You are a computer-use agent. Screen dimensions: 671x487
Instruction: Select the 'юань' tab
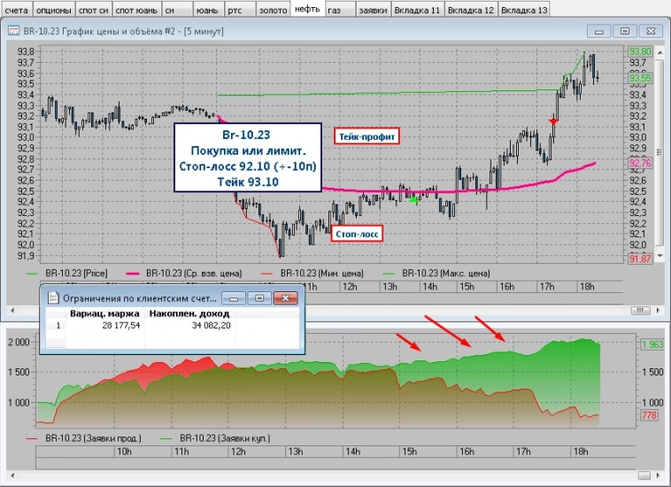[208, 10]
